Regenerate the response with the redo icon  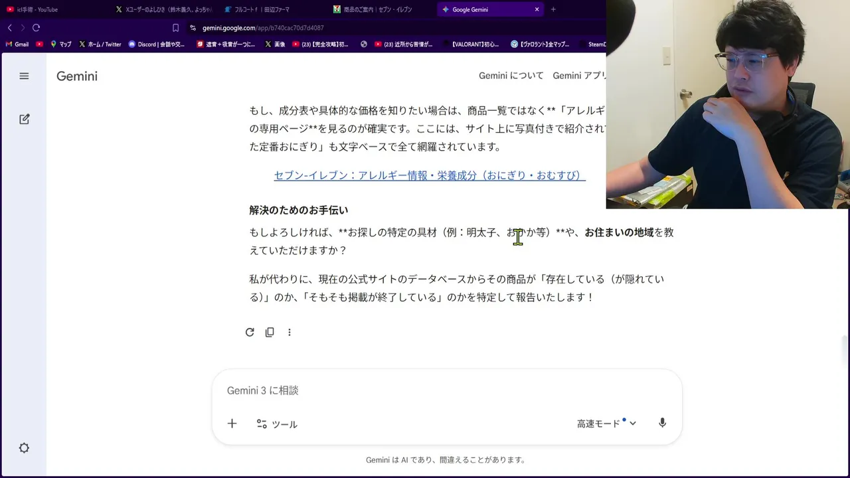(x=250, y=332)
